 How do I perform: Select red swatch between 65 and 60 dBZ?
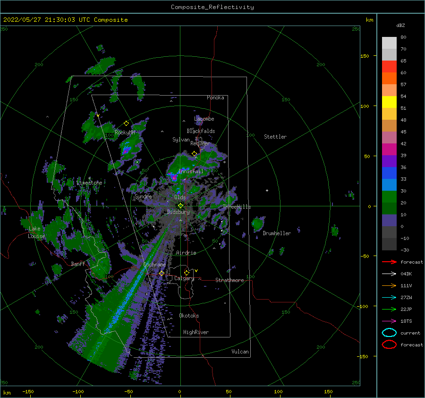tap(389, 66)
